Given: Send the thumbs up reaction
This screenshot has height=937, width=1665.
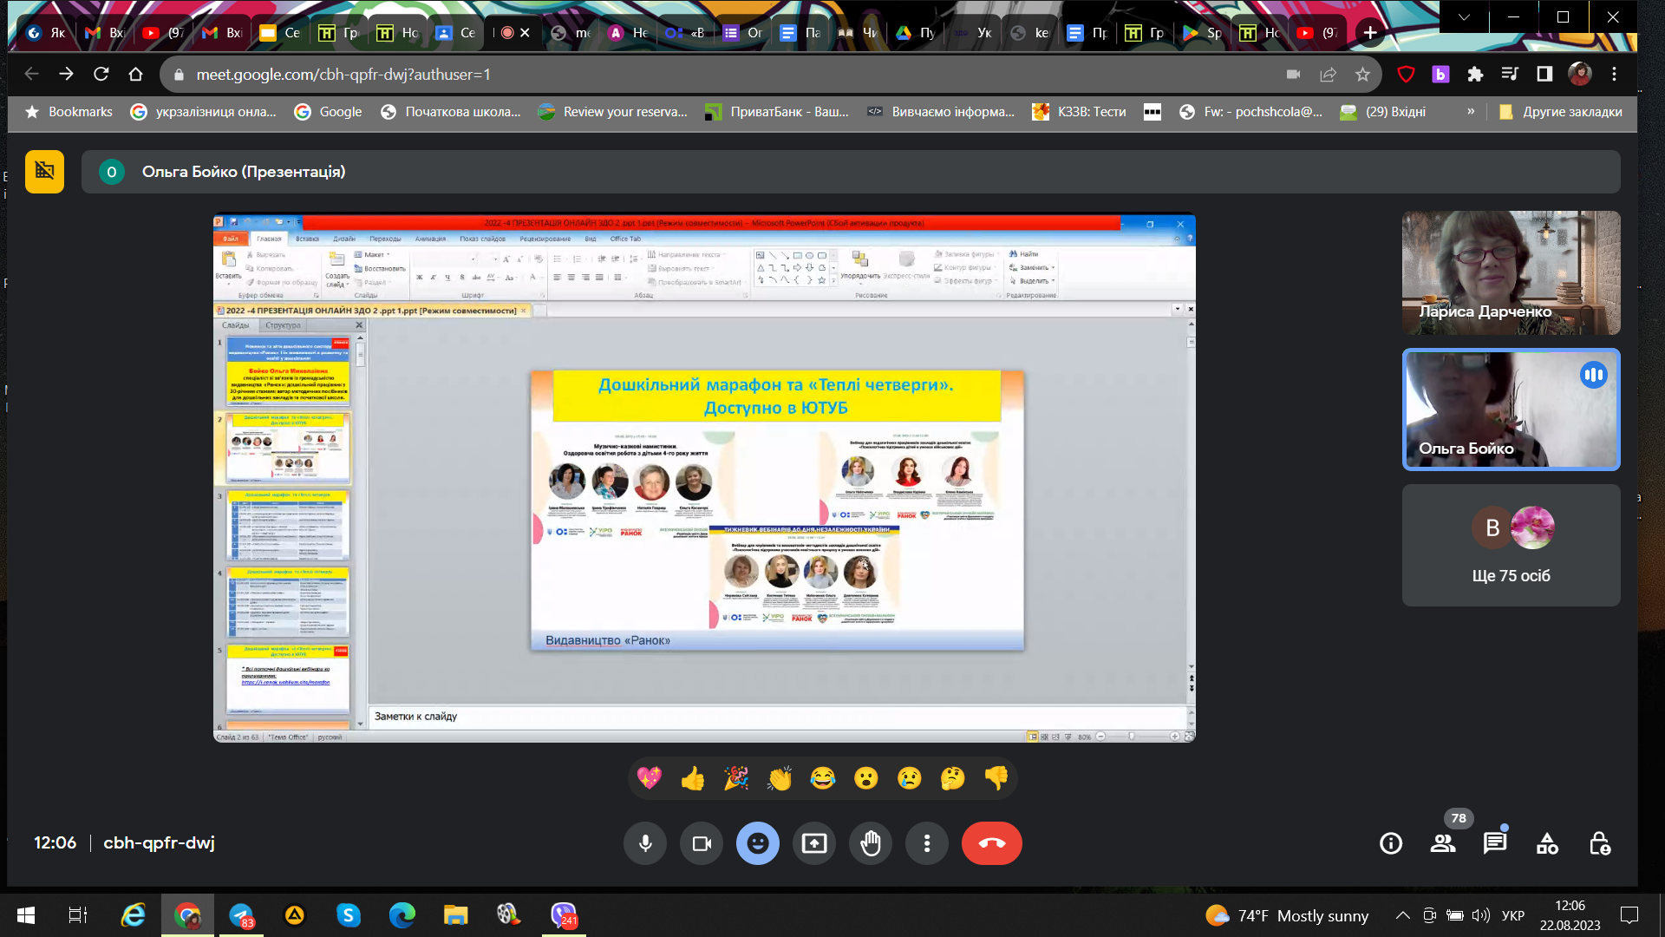Looking at the screenshot, I should tap(693, 778).
